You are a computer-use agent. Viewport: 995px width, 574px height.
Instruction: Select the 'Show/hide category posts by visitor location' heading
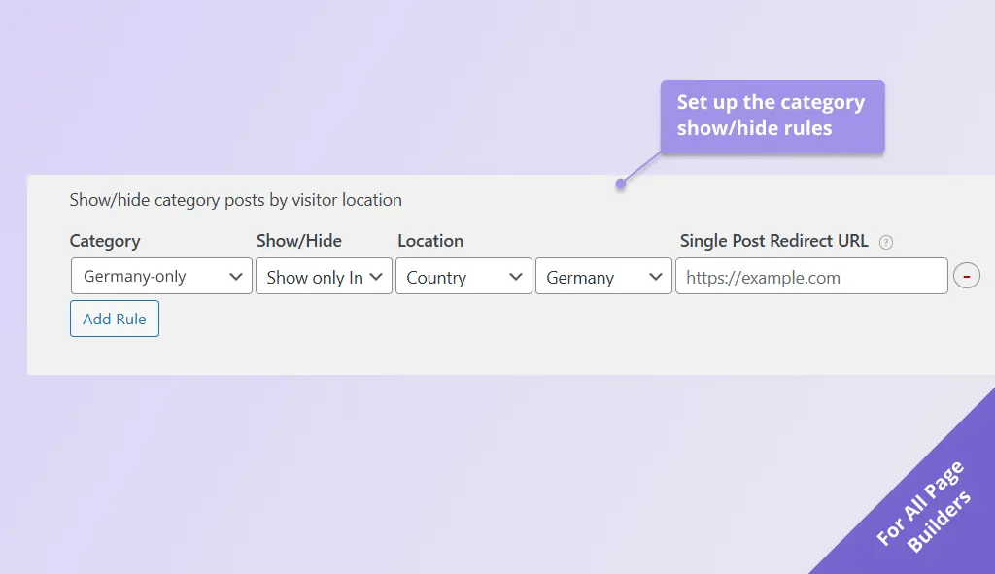click(235, 200)
